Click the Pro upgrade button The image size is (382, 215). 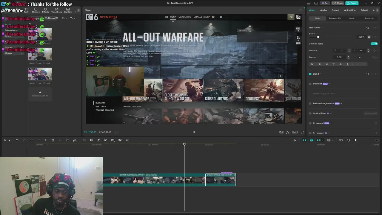(325, 3)
